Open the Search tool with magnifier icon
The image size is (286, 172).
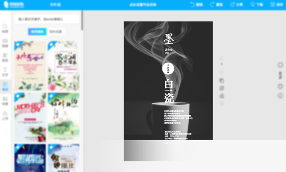[5, 28]
